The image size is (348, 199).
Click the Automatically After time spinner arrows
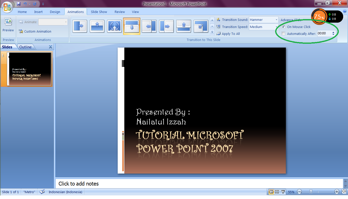[x=333, y=33]
